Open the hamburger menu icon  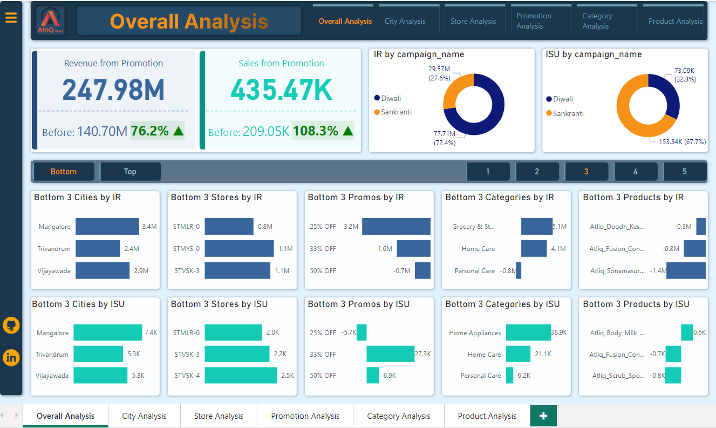point(11,18)
